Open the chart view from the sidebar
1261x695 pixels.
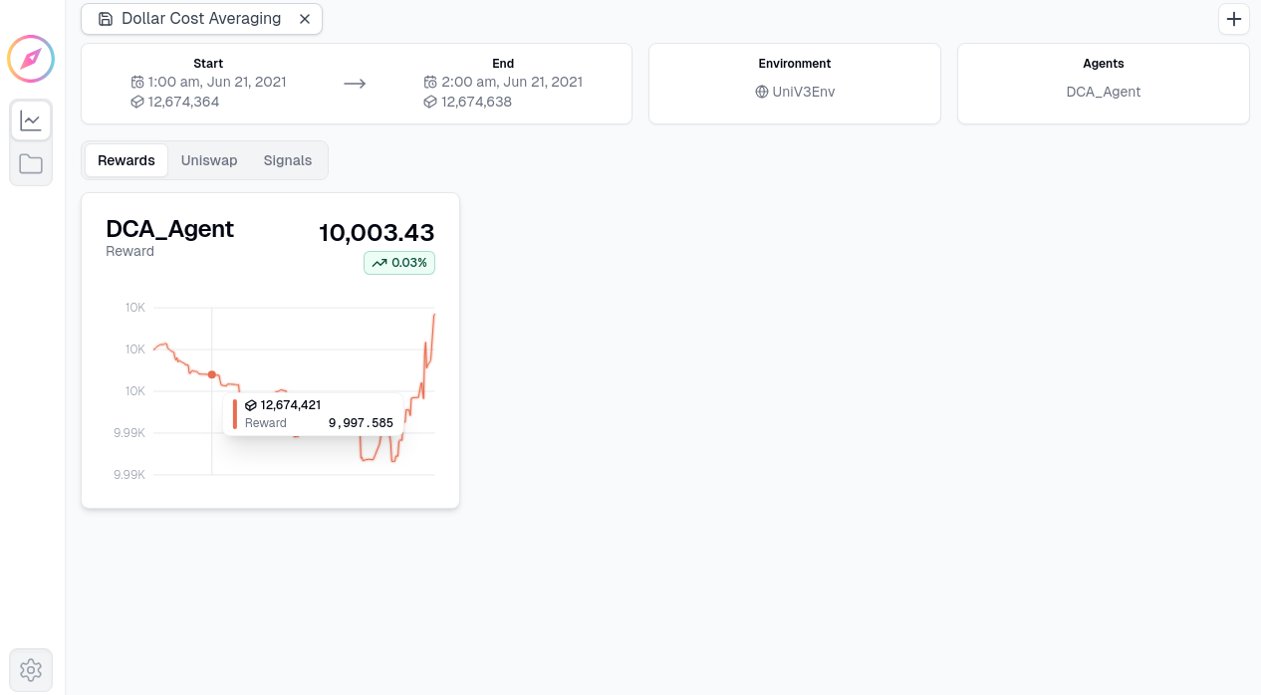coord(31,120)
